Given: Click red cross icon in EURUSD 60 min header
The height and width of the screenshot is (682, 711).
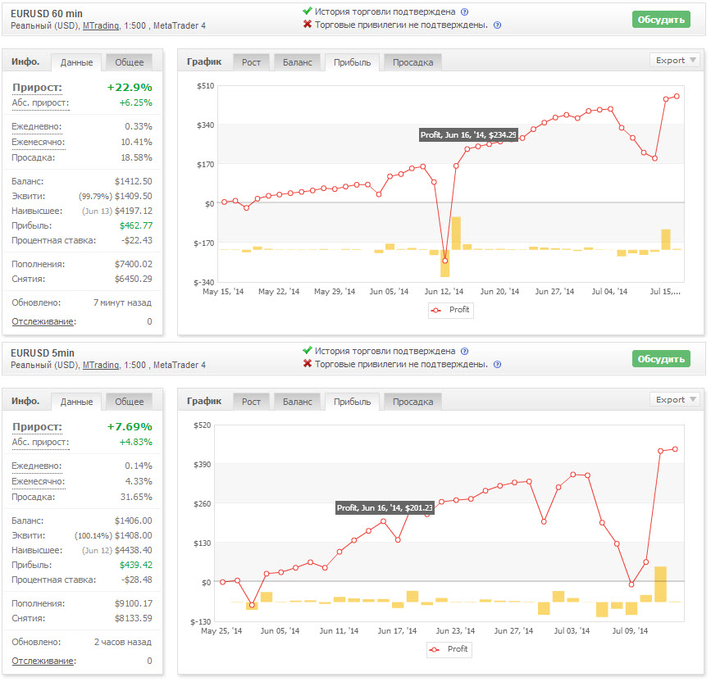Looking at the screenshot, I should coord(307,24).
